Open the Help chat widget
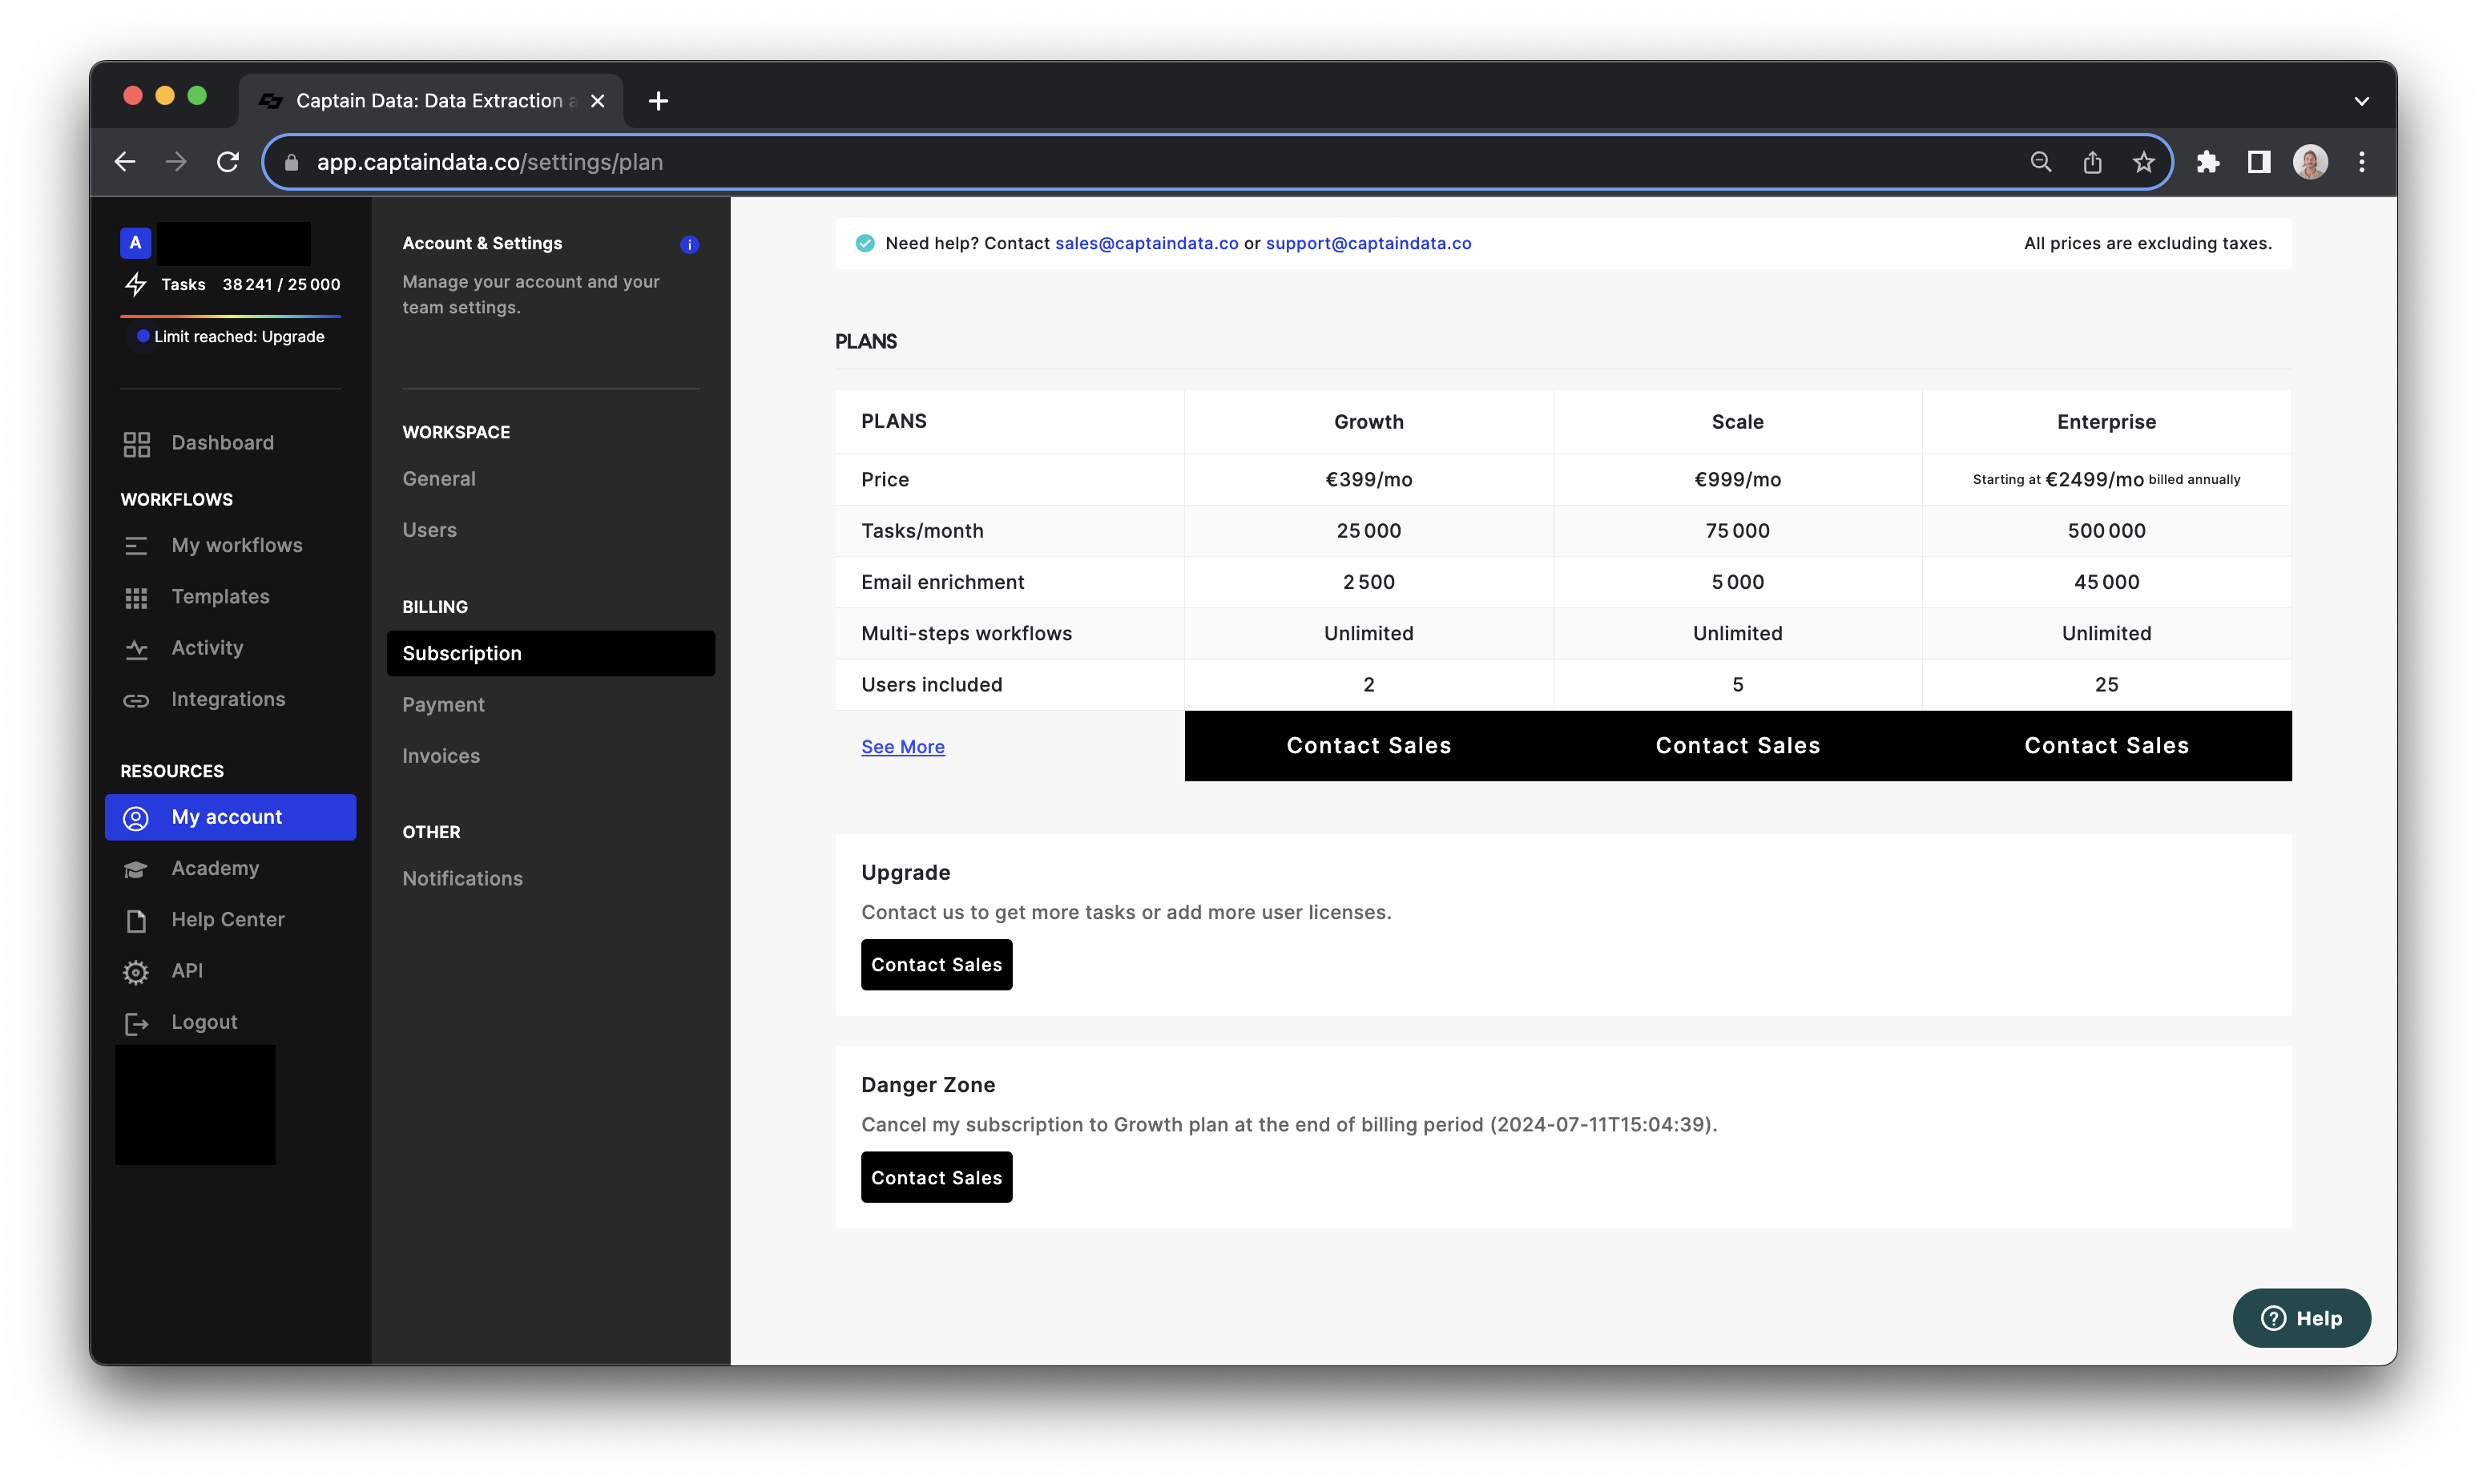Screen dimensions: 2487x1484 2301,1318
